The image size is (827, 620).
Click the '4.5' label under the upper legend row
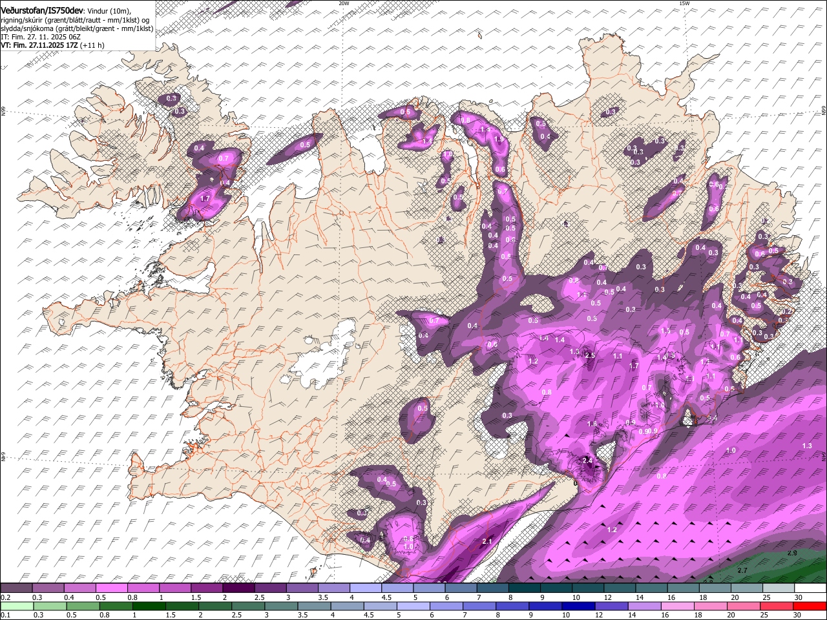pos(386,597)
